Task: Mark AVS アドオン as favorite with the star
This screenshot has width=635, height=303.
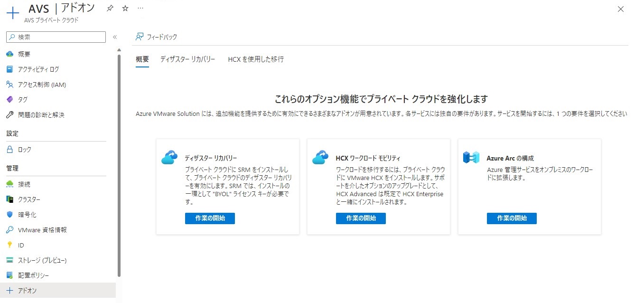Action: pos(124,8)
